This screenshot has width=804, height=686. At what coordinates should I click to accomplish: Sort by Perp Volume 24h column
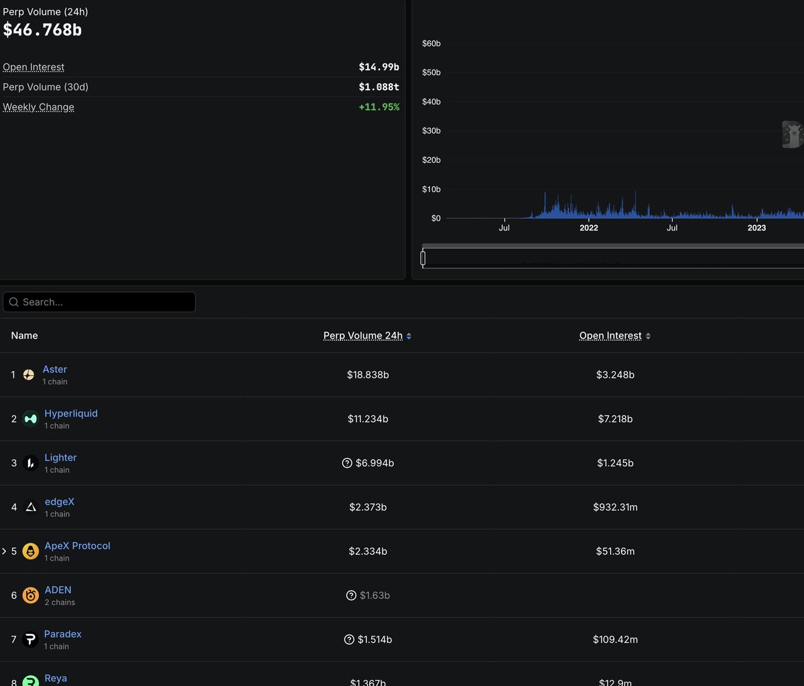367,336
